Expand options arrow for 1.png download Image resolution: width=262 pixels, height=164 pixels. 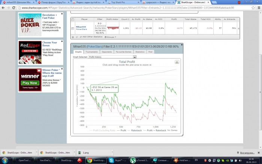(112, 152)
